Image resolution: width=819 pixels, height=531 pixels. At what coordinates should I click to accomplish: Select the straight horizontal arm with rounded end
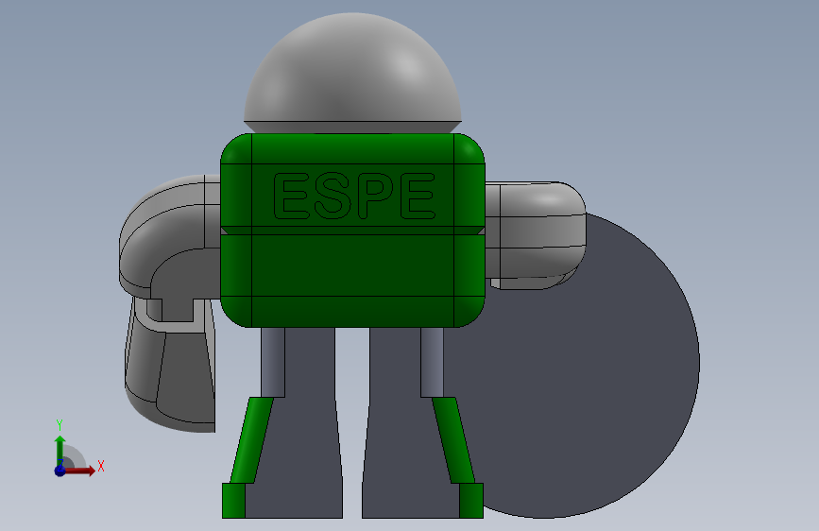coord(536,235)
